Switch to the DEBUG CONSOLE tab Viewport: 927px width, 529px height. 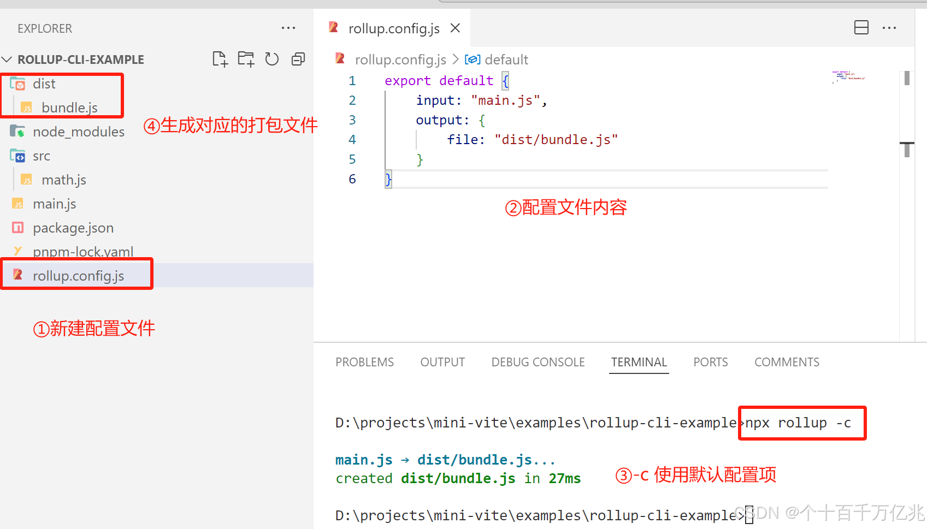pyautogui.click(x=538, y=362)
